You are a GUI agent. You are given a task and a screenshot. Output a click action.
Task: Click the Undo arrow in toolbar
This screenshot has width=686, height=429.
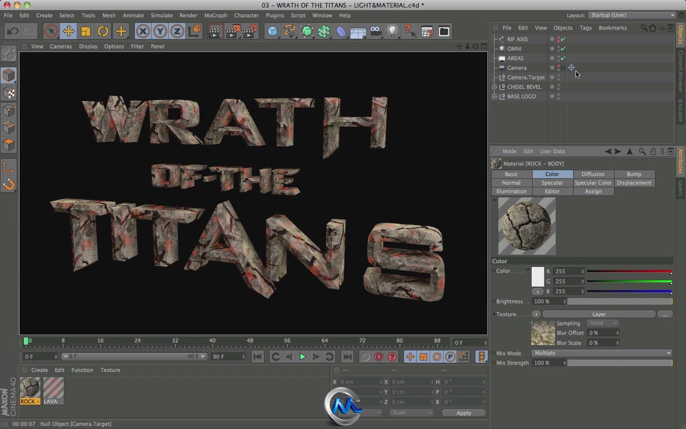click(12, 31)
